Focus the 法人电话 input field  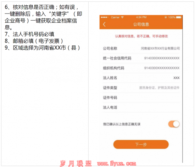(141, 107)
